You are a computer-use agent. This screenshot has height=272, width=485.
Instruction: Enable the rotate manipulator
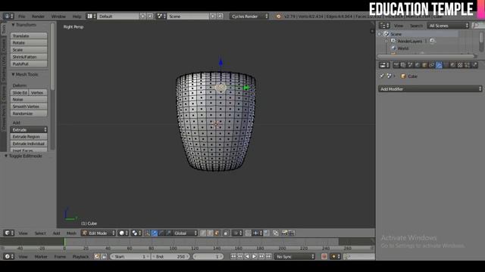click(161, 233)
